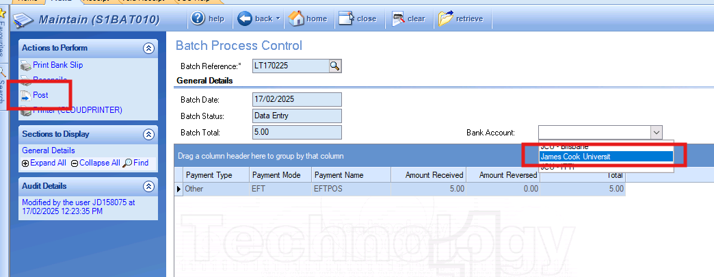Click the General Details section heading
Viewport: 714px width, 277px height.
point(204,81)
